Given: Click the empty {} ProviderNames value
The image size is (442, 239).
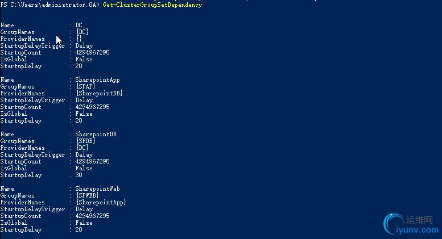Looking at the screenshot, I should [79, 39].
